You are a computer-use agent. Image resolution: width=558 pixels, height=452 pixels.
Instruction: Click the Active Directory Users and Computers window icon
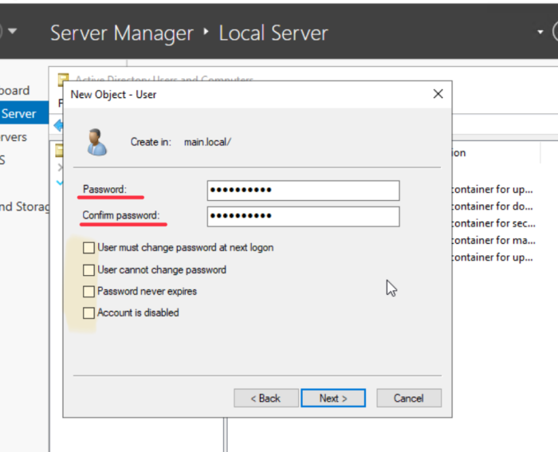click(x=62, y=80)
